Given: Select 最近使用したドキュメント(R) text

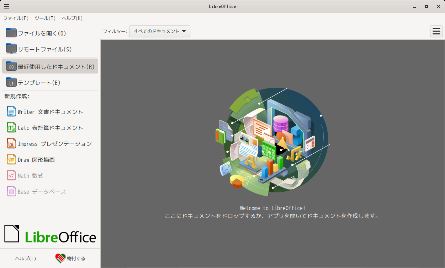Looking at the screenshot, I should [56, 67].
